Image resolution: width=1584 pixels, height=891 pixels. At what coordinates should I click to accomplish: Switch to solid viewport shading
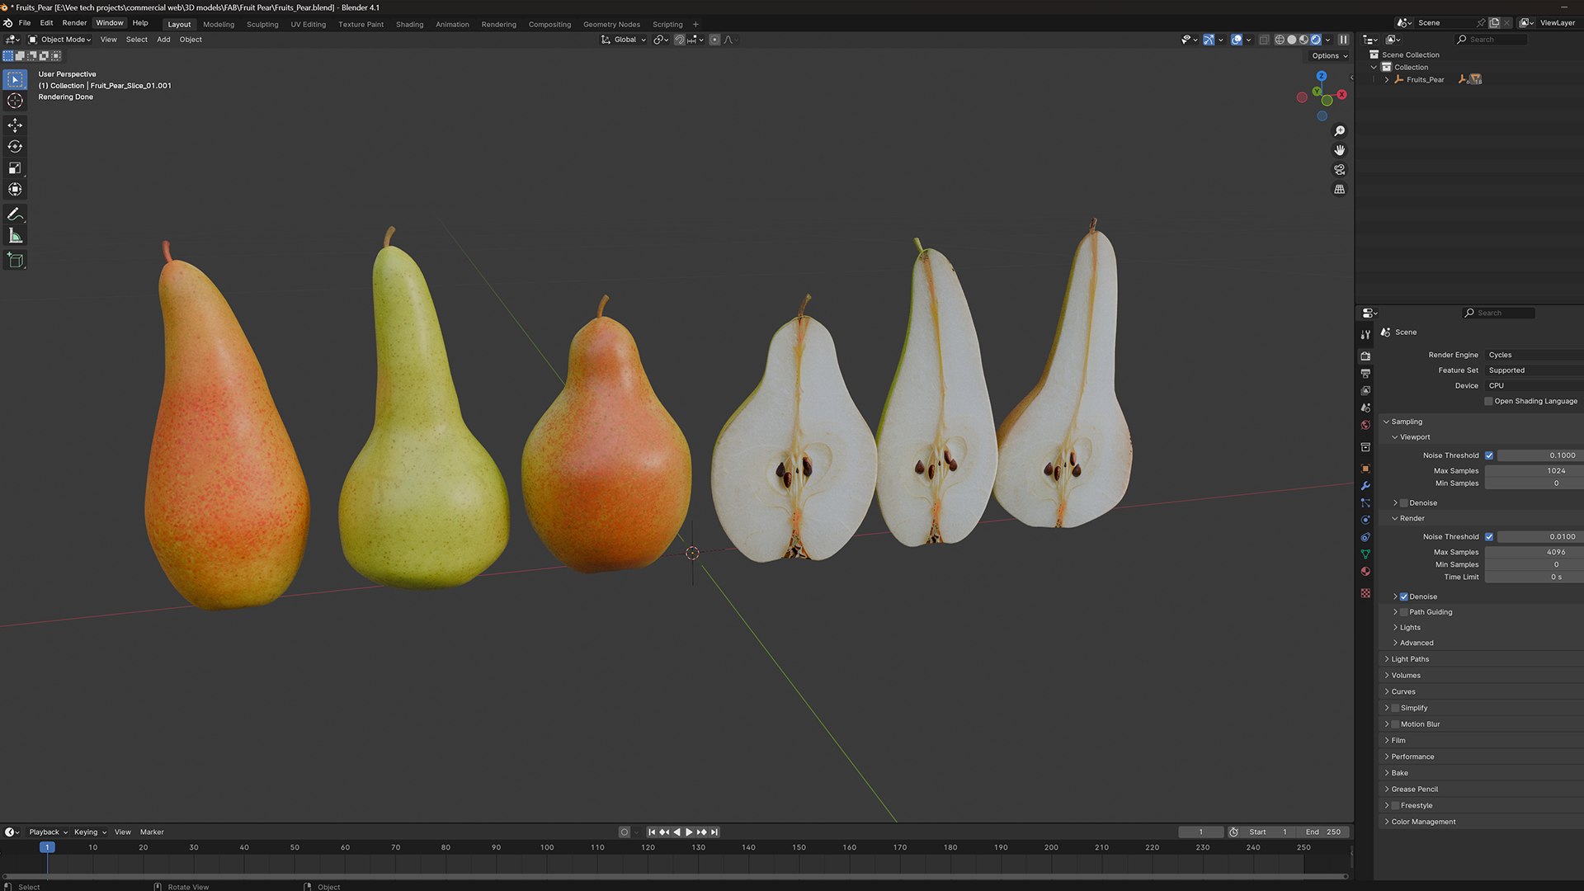[1292, 40]
